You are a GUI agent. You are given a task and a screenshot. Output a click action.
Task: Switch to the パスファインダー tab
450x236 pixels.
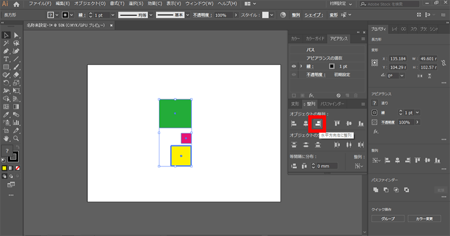(332, 104)
